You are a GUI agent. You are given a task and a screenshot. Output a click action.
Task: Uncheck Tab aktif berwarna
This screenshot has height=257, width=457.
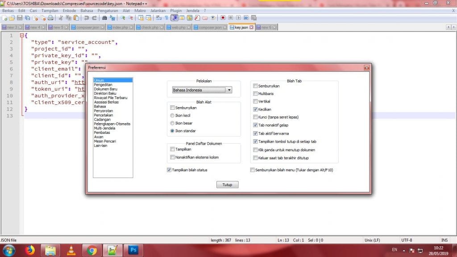click(255, 133)
